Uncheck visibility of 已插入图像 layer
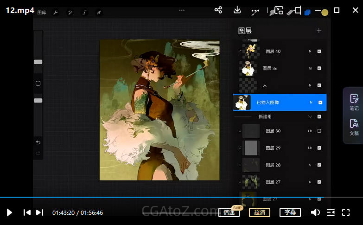 point(320,103)
